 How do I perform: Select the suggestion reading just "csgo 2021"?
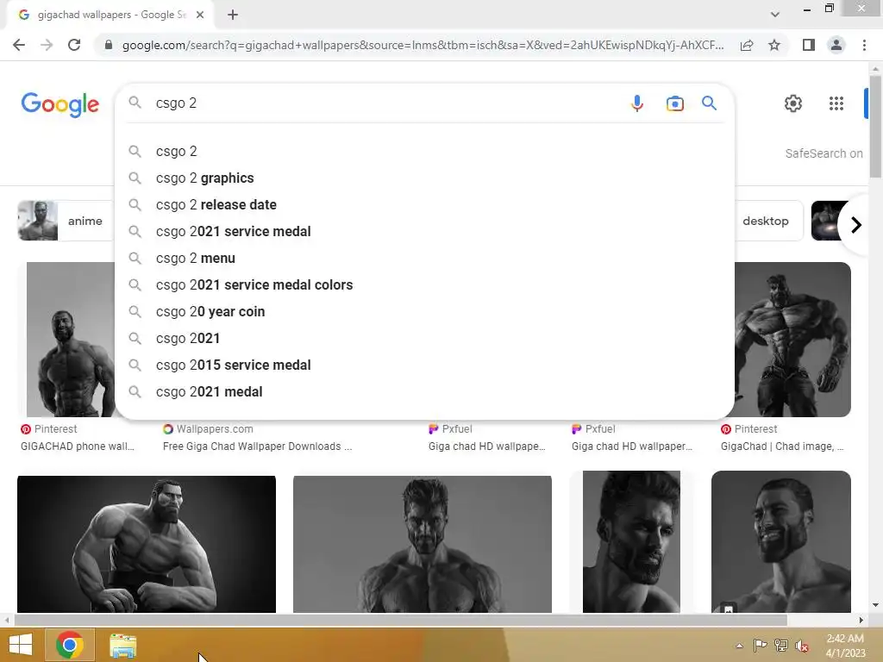[424, 338]
